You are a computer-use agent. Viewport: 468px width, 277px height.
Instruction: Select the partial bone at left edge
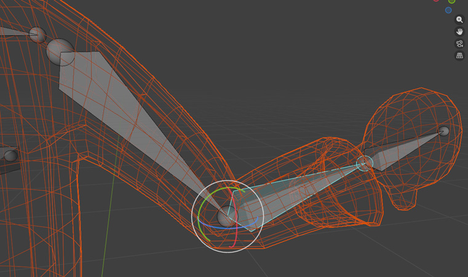(x=7, y=157)
